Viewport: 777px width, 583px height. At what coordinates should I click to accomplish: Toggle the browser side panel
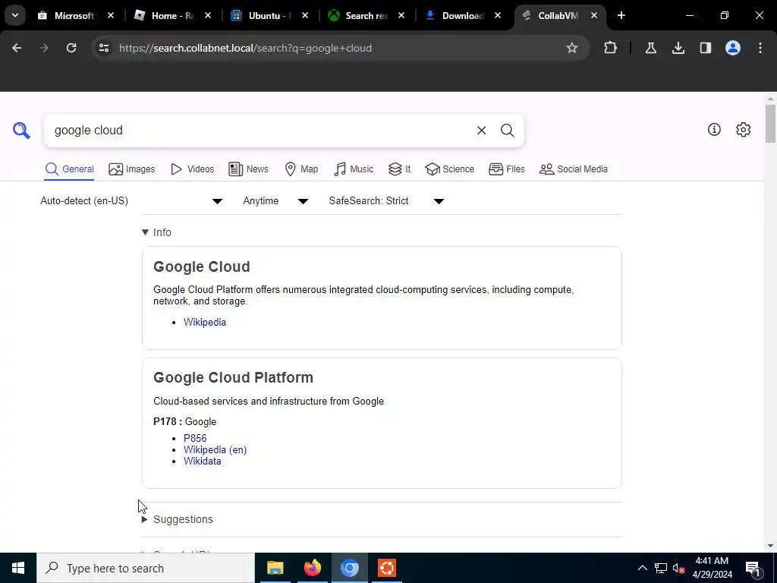[705, 48]
